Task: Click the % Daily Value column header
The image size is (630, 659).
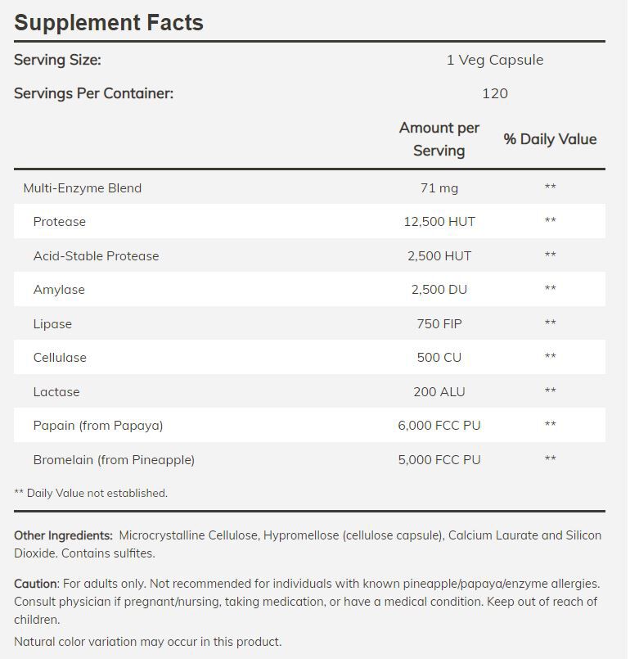Action: coord(550,139)
